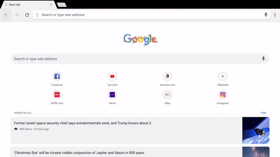The height and width of the screenshot is (157, 280).
Task: Activate voice search in the address bar
Action: pos(266,15)
